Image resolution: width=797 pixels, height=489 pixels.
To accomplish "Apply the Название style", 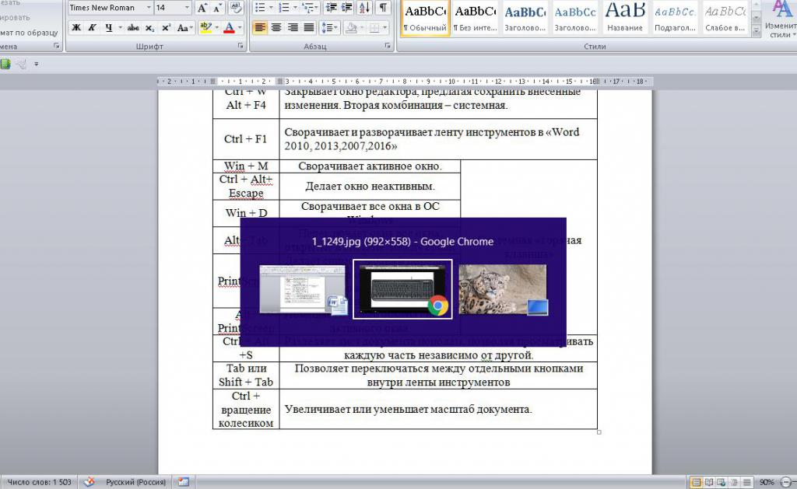I will [x=625, y=19].
